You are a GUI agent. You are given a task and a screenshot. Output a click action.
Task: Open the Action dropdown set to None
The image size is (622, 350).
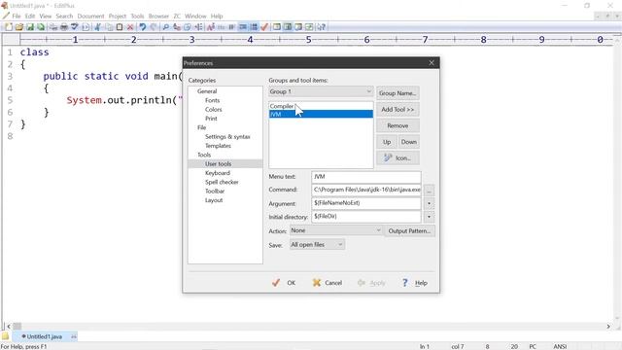[335, 230]
